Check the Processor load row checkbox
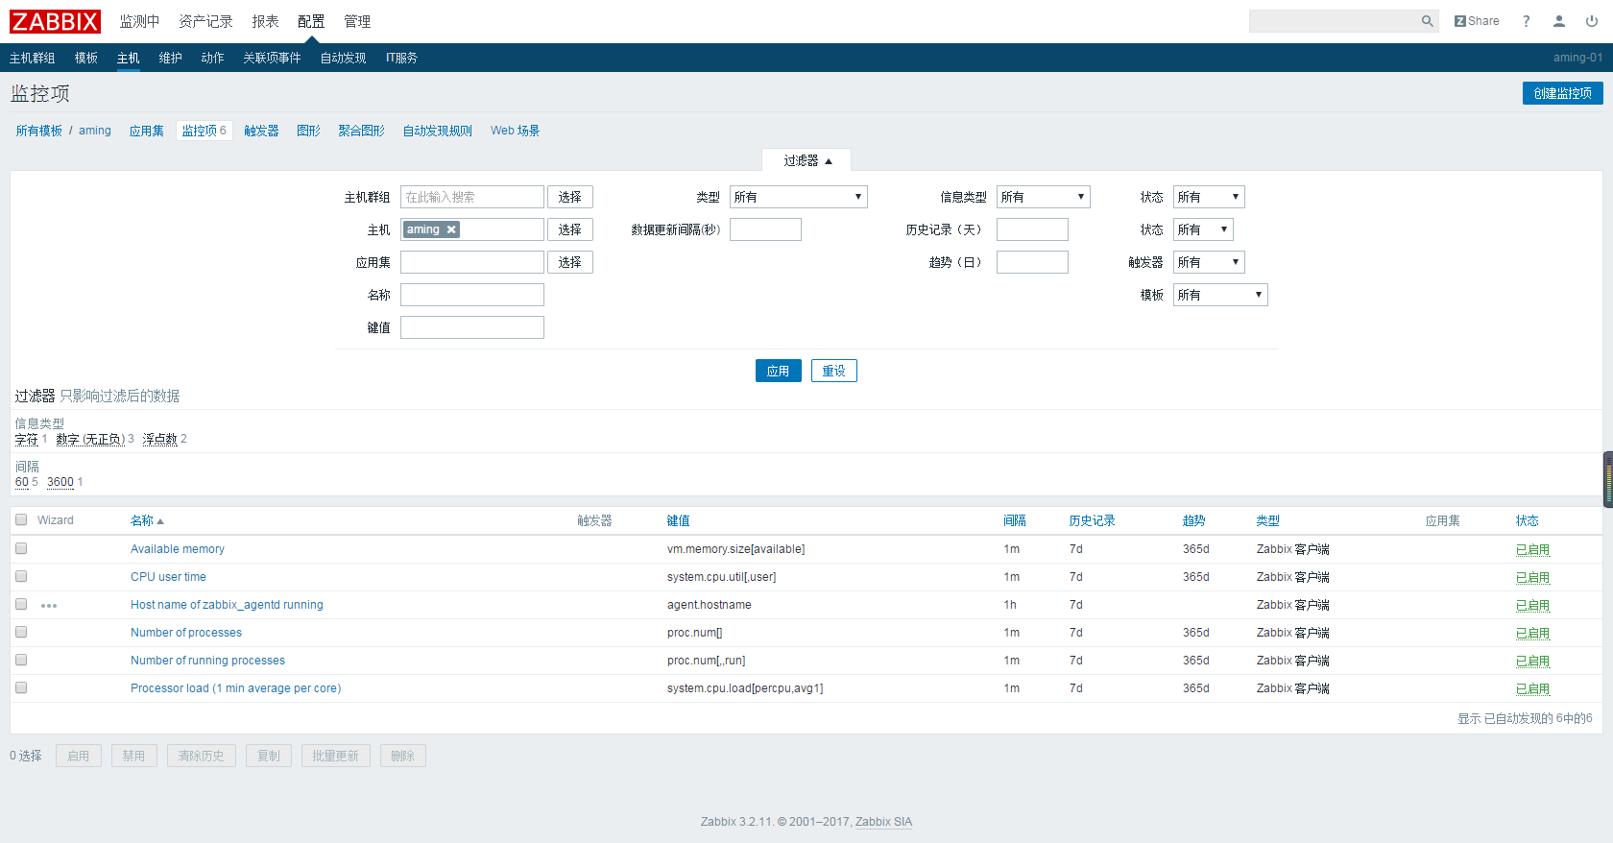Screen dimensions: 1613x843 pos(21,687)
